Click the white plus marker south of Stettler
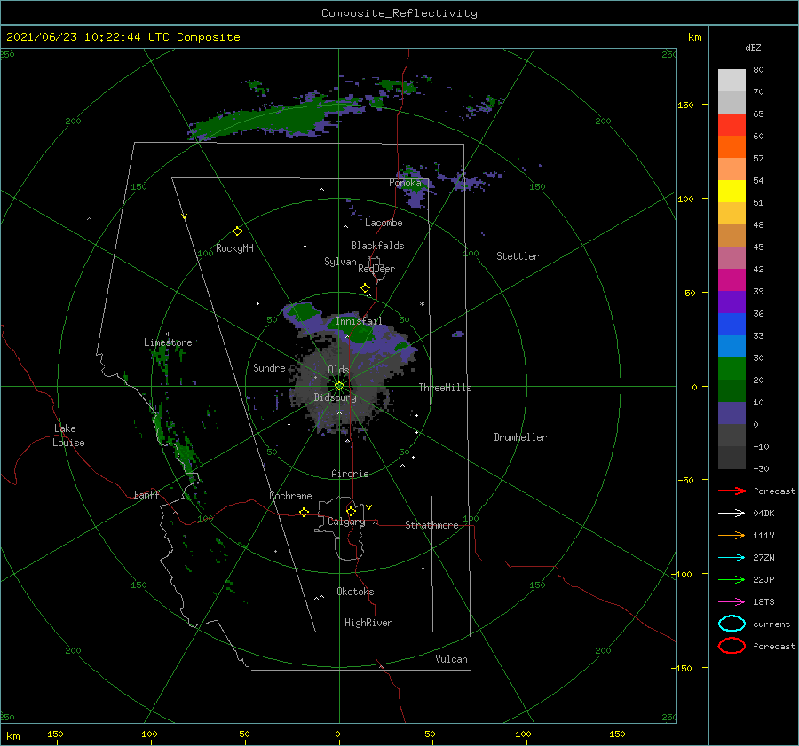This screenshot has height=746, width=799. point(502,357)
